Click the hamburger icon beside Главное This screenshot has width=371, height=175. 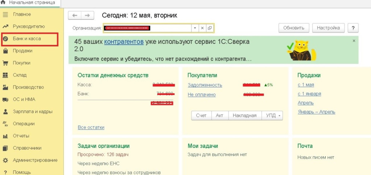5,14
